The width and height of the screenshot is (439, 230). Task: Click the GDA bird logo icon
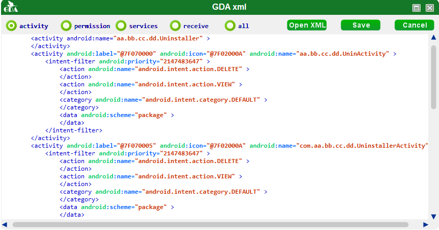point(11,7)
